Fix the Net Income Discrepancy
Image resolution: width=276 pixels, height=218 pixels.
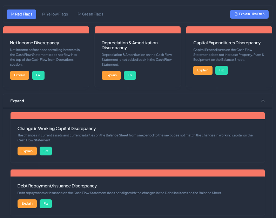[x=38, y=75]
